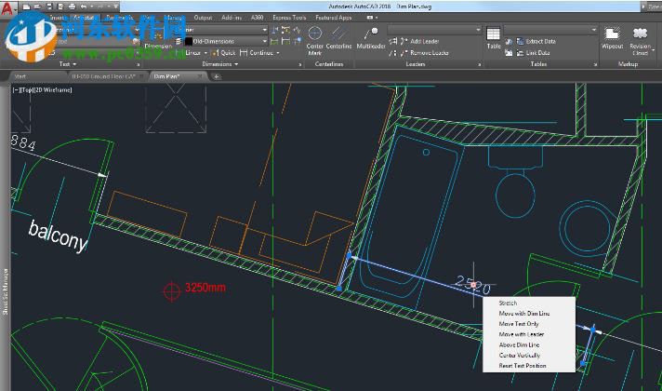
Task: Click the black Old-Dimensions color swatch
Action: pos(190,41)
